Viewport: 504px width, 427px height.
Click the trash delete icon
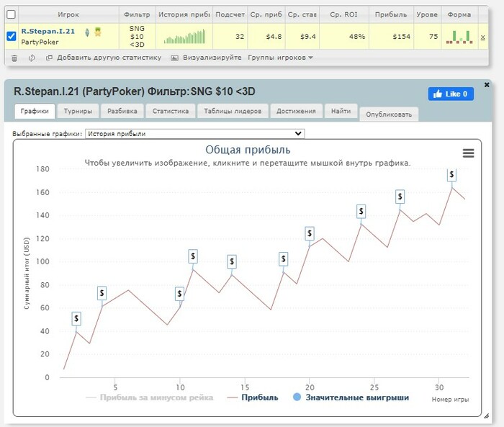point(14,58)
